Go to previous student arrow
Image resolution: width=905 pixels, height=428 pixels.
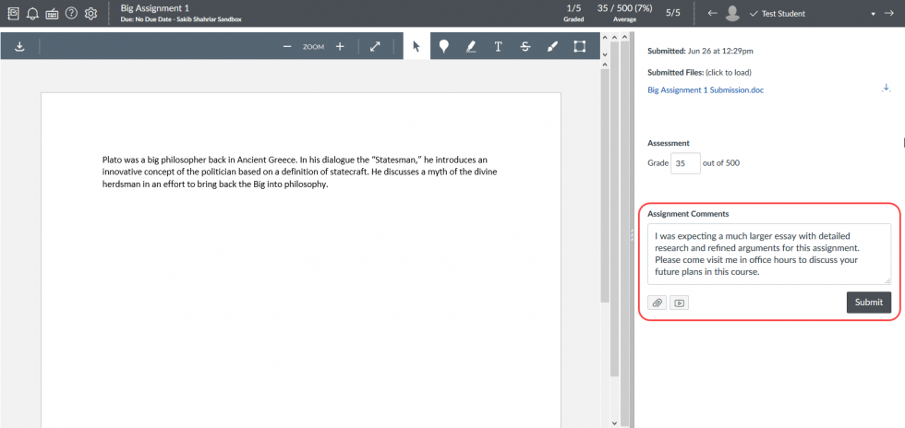pos(712,13)
